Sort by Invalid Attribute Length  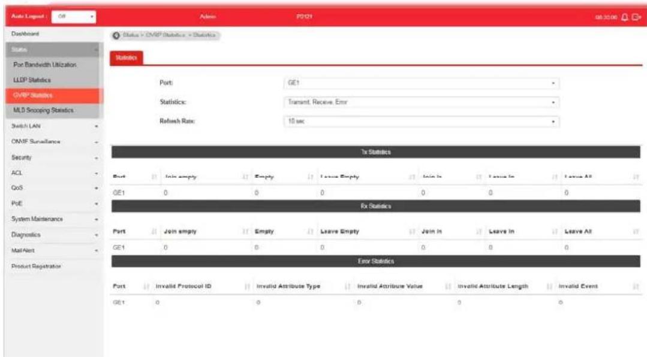pyautogui.click(x=549, y=286)
